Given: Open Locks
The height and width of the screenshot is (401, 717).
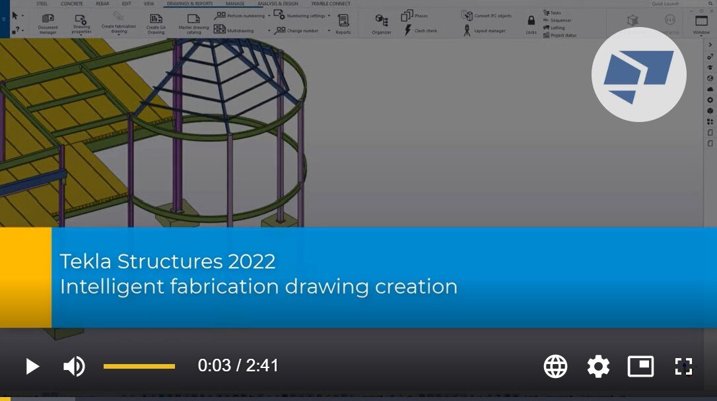Looking at the screenshot, I should pos(531,24).
